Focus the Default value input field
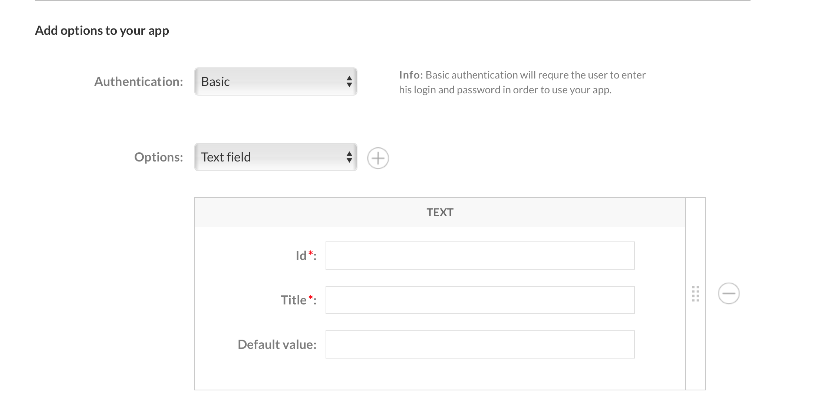The image size is (818, 420). (x=480, y=344)
